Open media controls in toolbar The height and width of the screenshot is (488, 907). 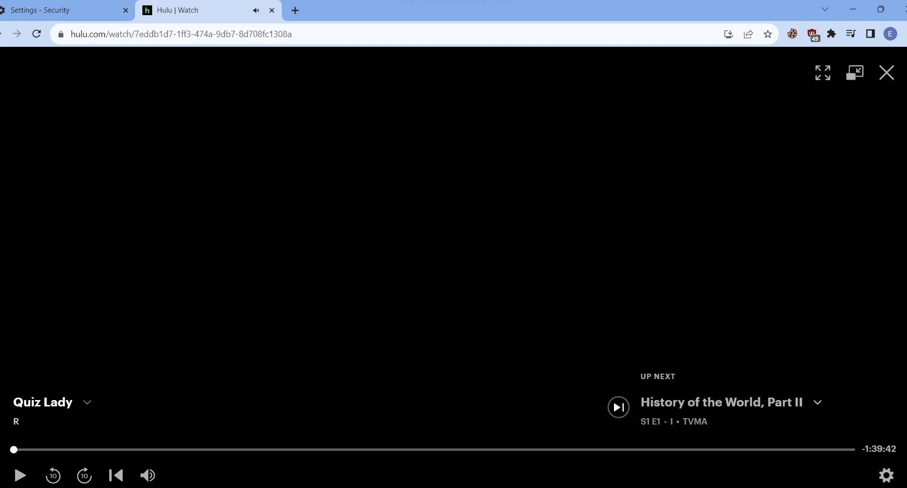coord(851,34)
